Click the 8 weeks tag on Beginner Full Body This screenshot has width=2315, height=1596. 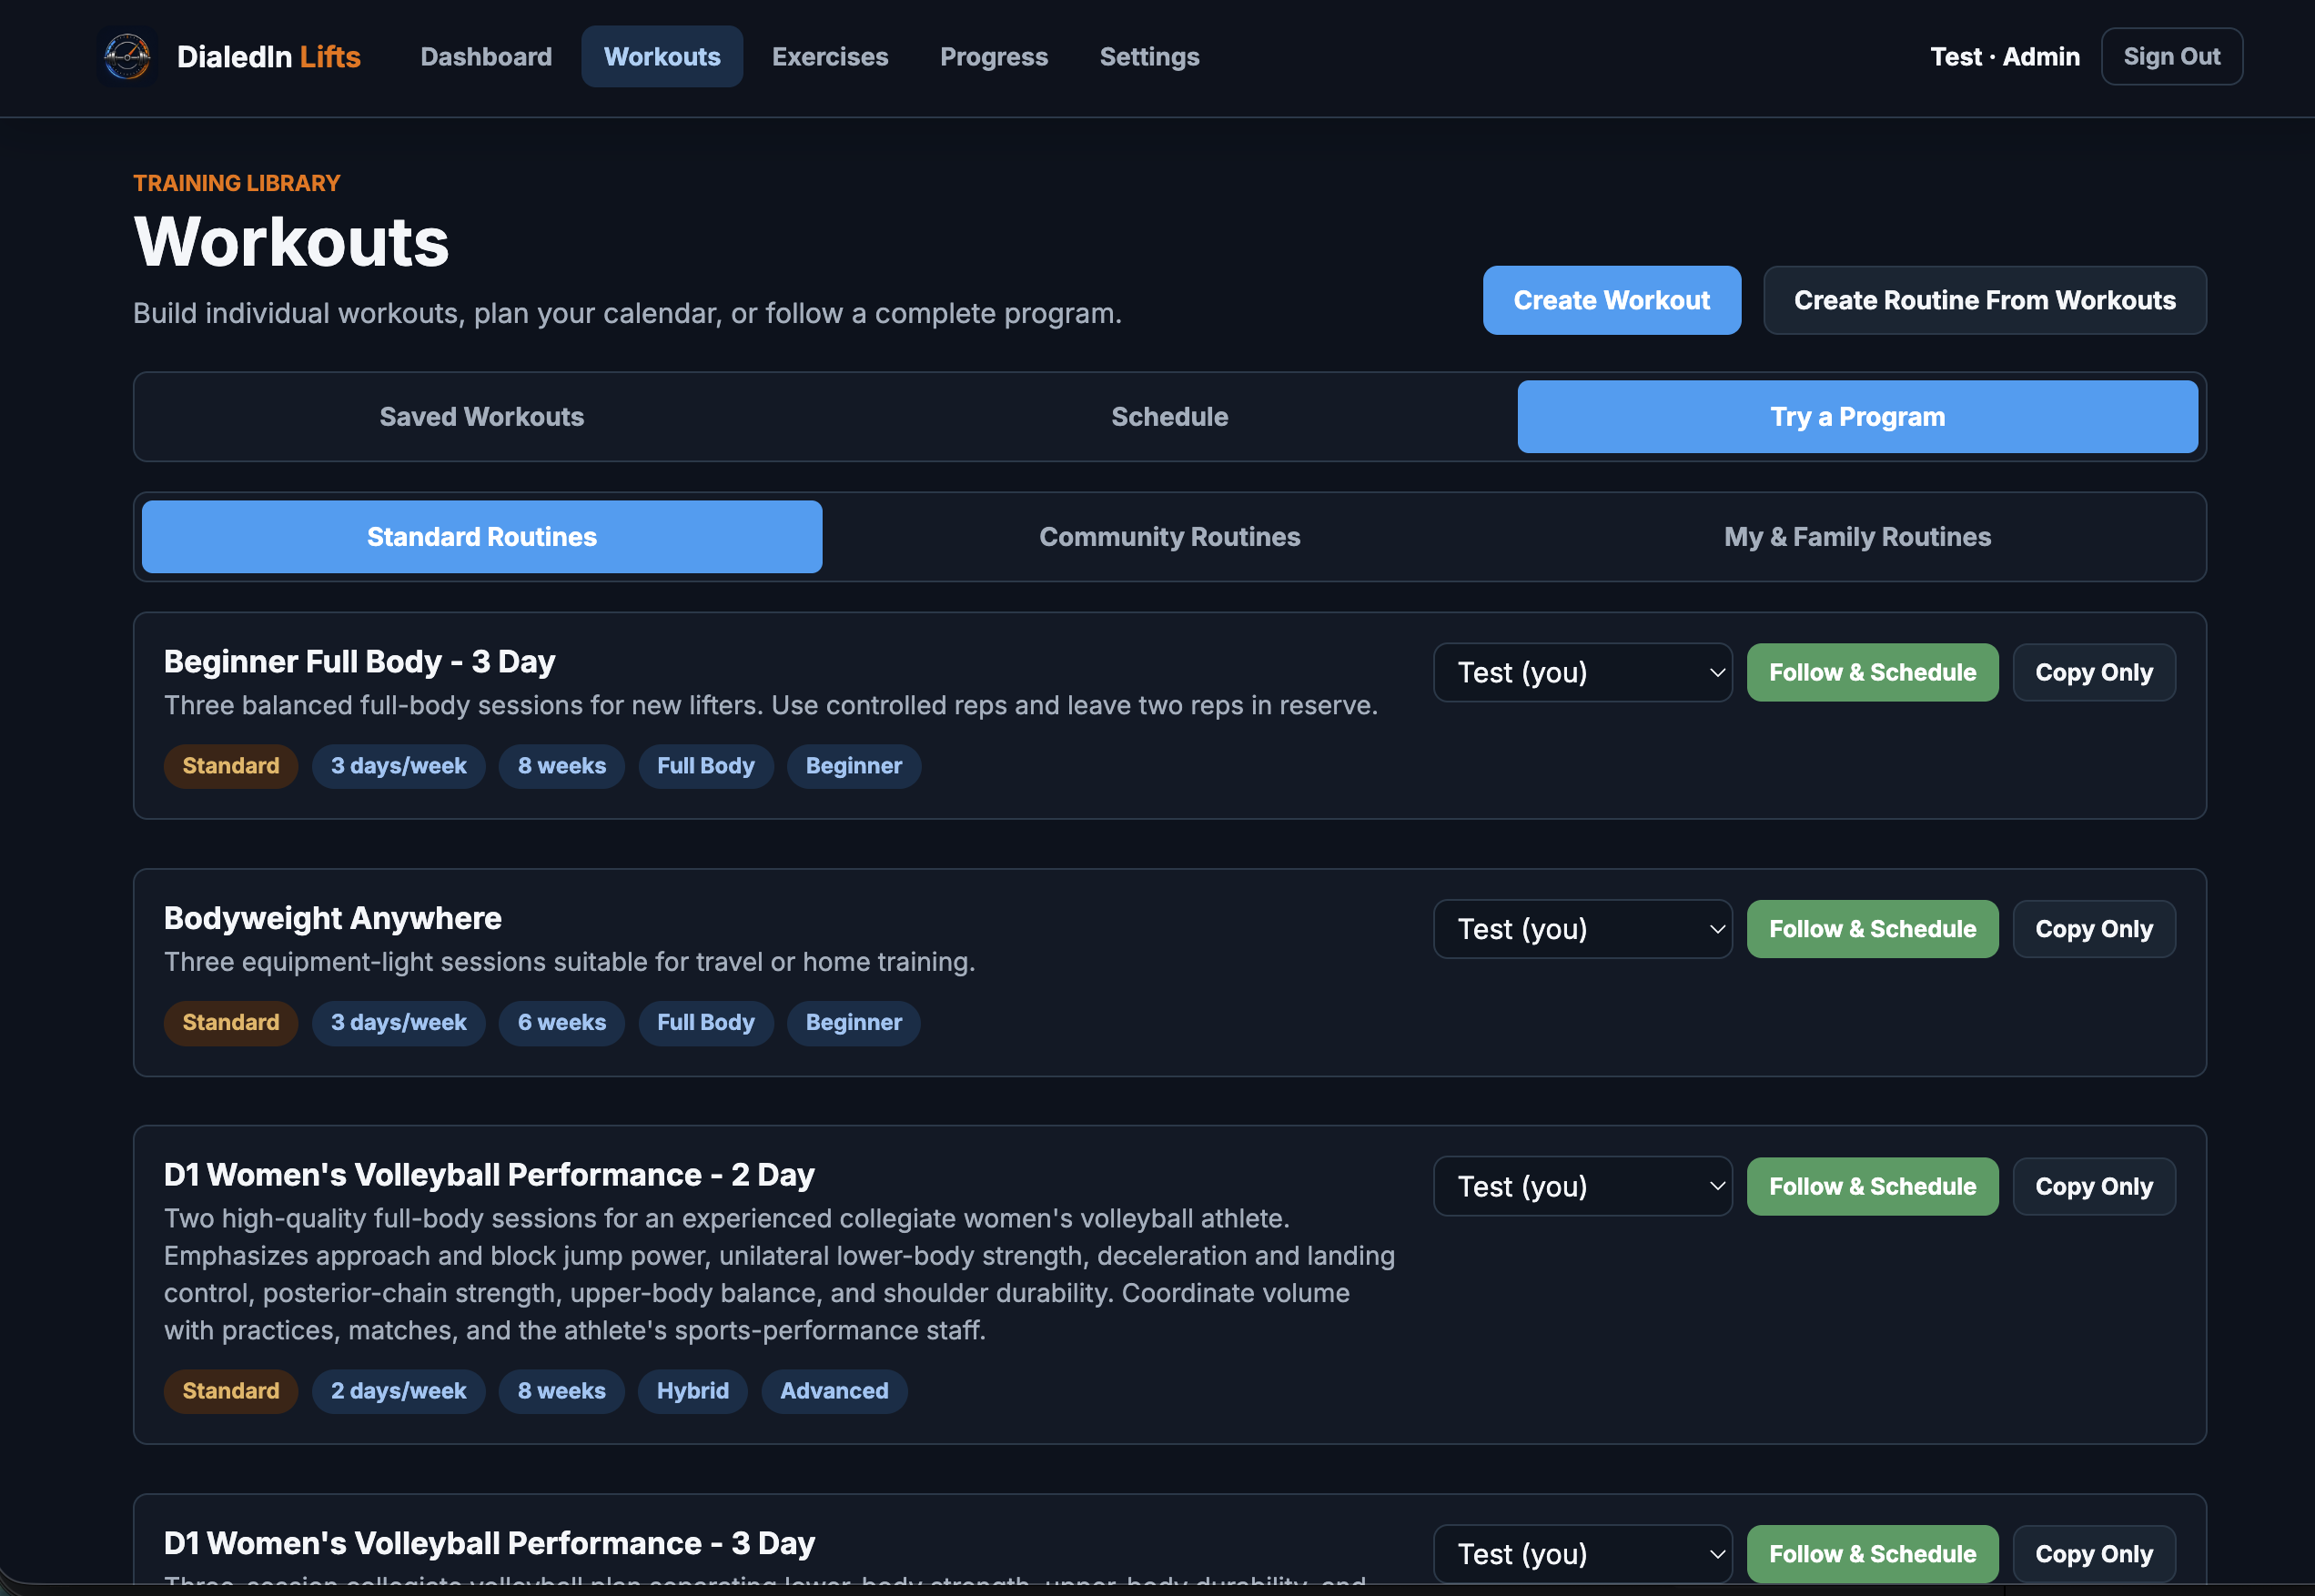pyautogui.click(x=562, y=766)
